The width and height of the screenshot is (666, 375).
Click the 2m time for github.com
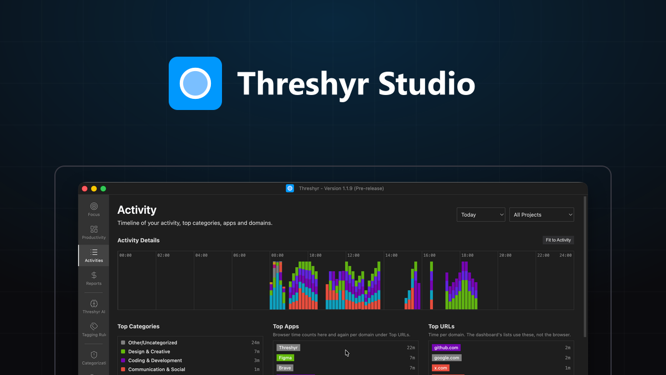point(567,348)
